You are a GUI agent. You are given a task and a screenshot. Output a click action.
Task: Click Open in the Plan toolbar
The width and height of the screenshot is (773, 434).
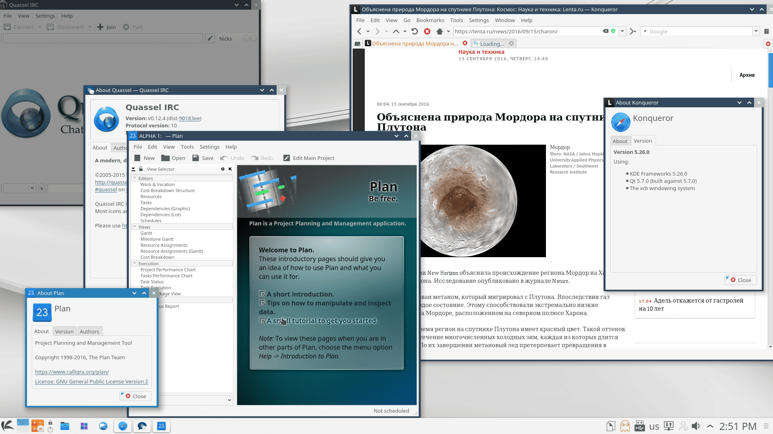click(x=174, y=158)
